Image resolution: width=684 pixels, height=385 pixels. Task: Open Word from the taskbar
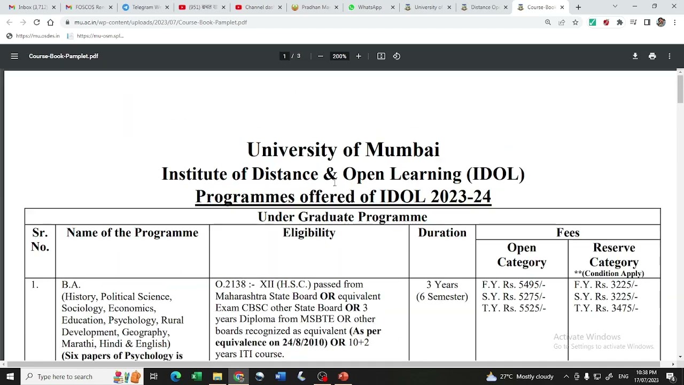pyautogui.click(x=281, y=376)
